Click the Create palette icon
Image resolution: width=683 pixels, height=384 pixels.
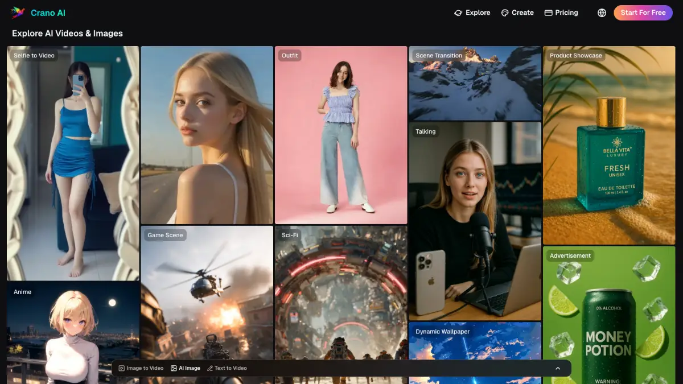504,13
